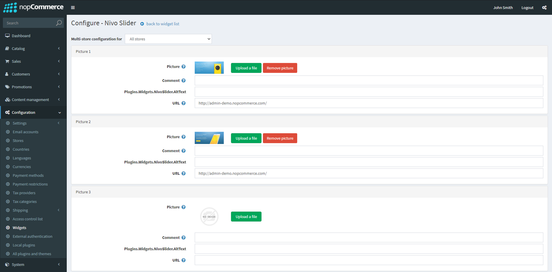This screenshot has height=272, width=552.
Task: Open Local plugins in the sidebar
Action: point(24,245)
